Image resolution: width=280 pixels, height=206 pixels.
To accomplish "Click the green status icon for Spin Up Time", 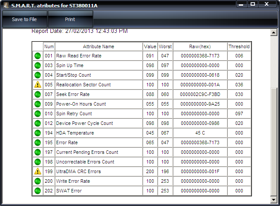I will point(38,65).
